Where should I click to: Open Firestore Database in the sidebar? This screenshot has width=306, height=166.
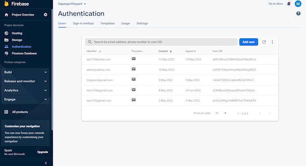[24, 53]
